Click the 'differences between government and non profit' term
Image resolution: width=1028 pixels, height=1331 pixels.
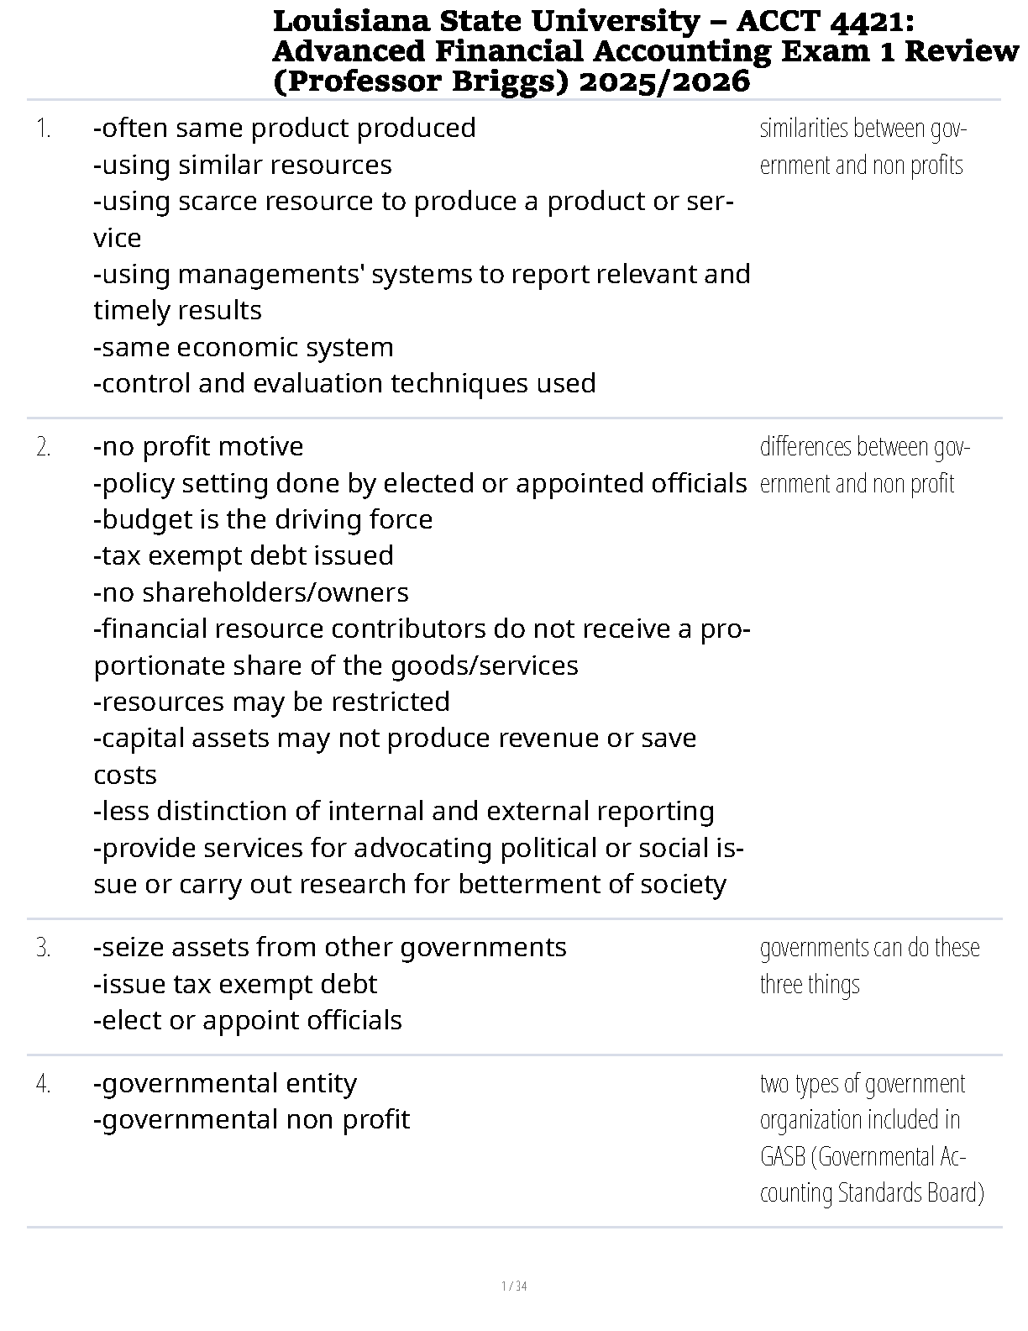(x=864, y=465)
